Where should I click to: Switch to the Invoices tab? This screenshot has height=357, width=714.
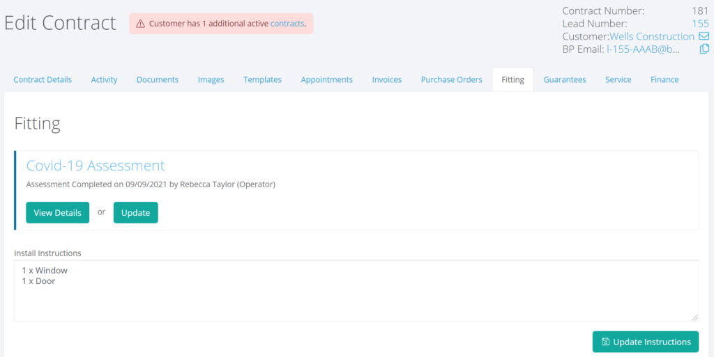(x=386, y=80)
